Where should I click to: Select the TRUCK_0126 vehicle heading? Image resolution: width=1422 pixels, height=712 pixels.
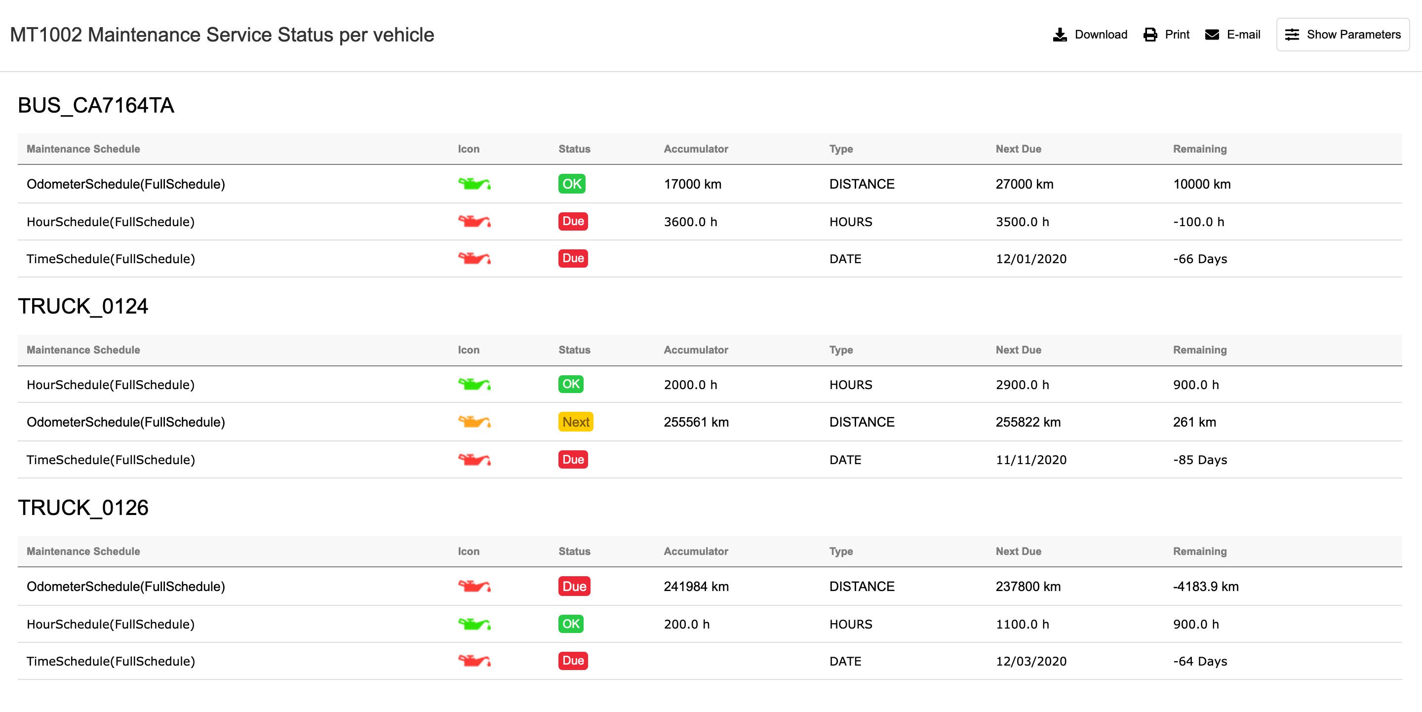[x=83, y=507]
